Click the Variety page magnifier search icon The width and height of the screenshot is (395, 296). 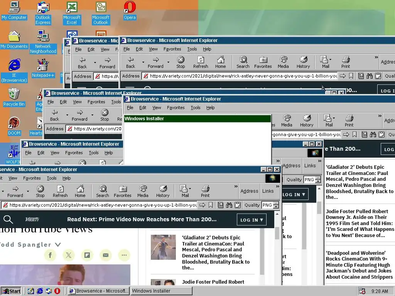point(8,219)
